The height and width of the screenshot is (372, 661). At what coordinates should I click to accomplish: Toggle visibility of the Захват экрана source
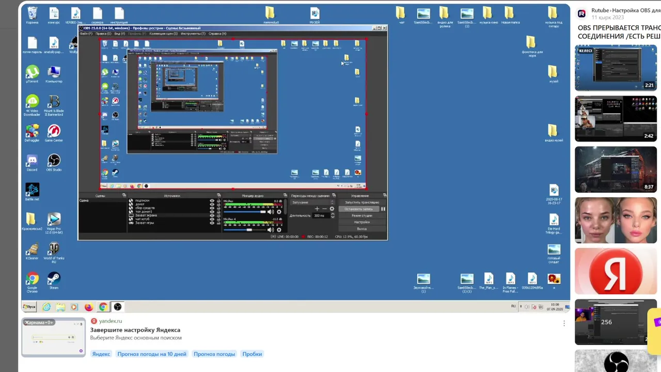212,215
